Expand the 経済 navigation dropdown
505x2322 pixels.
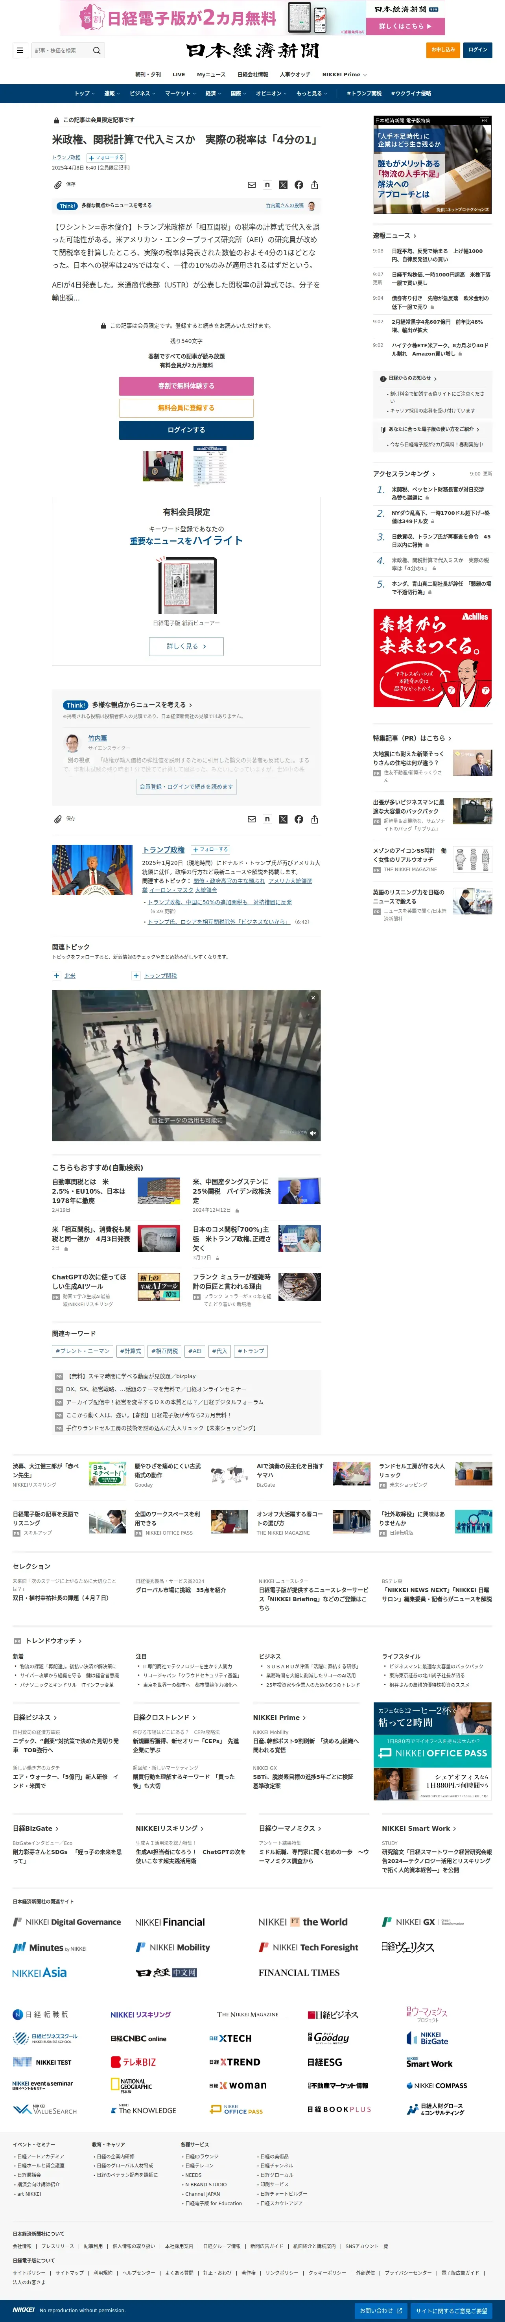pos(213,94)
